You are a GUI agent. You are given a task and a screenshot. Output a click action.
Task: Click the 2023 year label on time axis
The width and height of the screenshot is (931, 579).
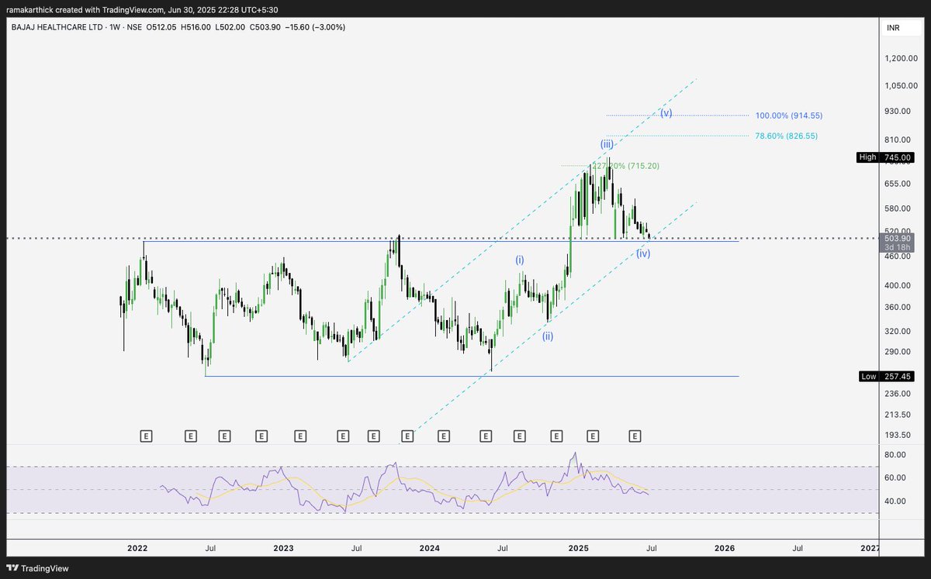point(283,548)
